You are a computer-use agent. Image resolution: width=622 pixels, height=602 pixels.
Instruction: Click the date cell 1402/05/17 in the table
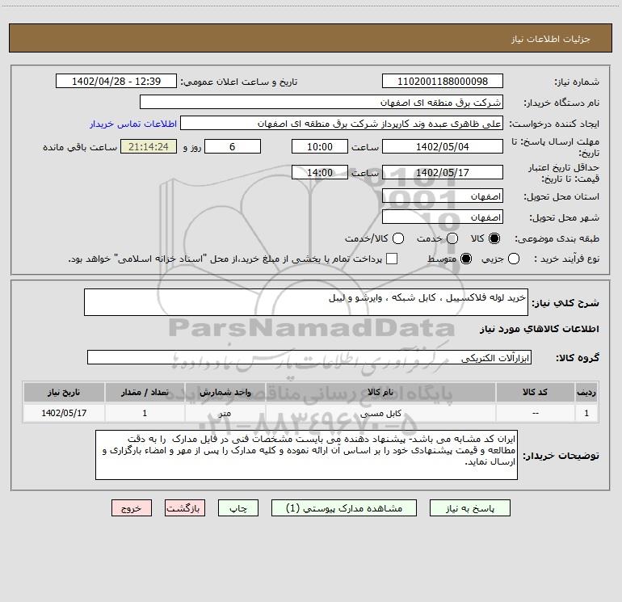pos(64,413)
